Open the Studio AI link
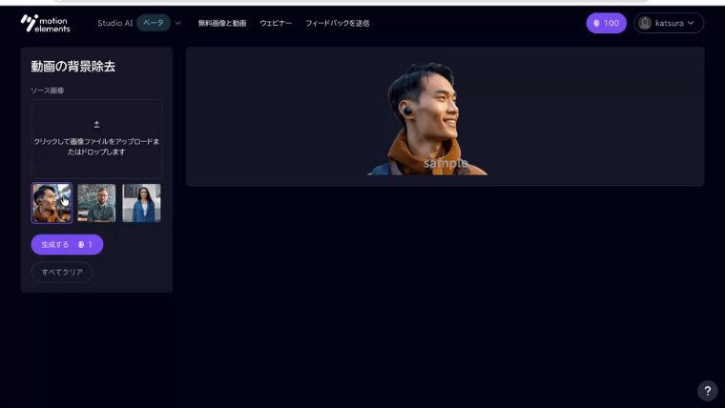 coord(114,23)
